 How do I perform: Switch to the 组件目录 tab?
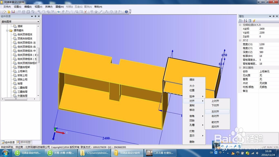[8, 142]
